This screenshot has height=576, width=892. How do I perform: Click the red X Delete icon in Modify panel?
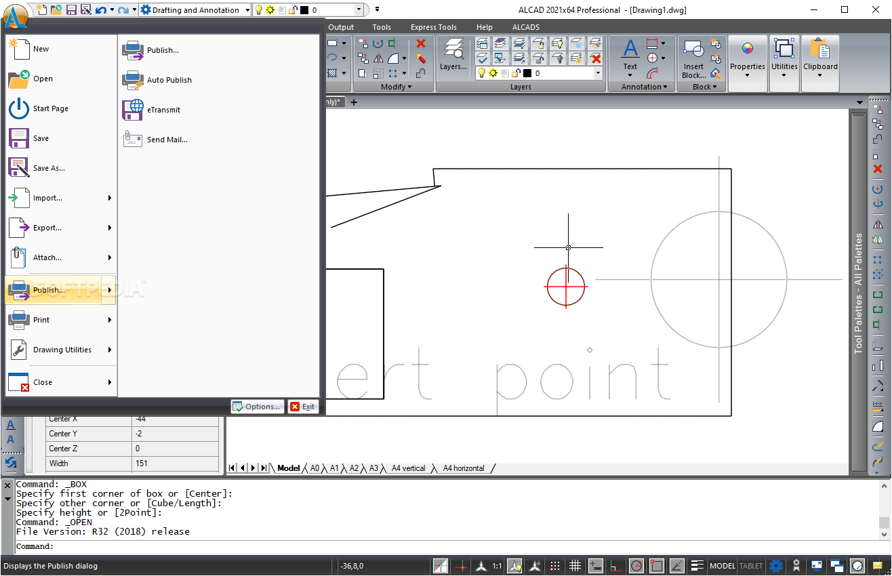coord(421,43)
